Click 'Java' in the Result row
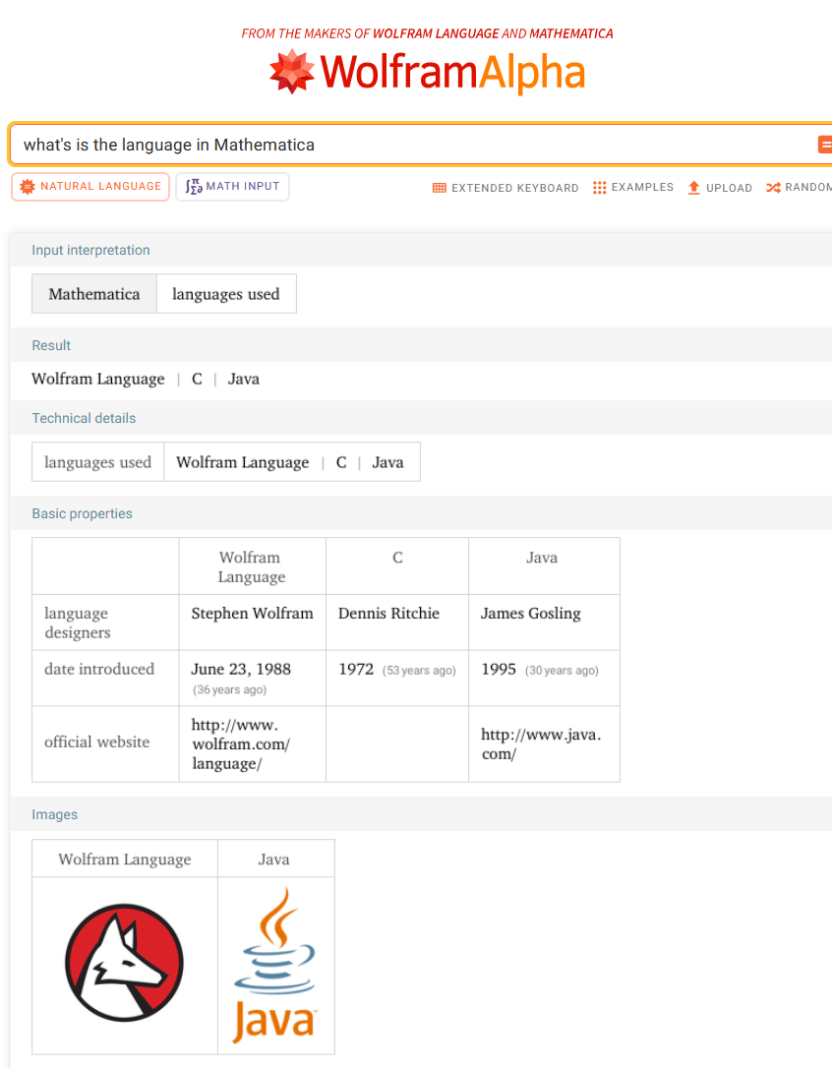Screen dimensions: 832x1068 243,379
